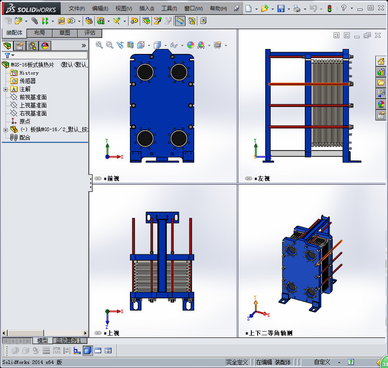Click the Move Component icon
388x368 pixels.
click(71, 21)
